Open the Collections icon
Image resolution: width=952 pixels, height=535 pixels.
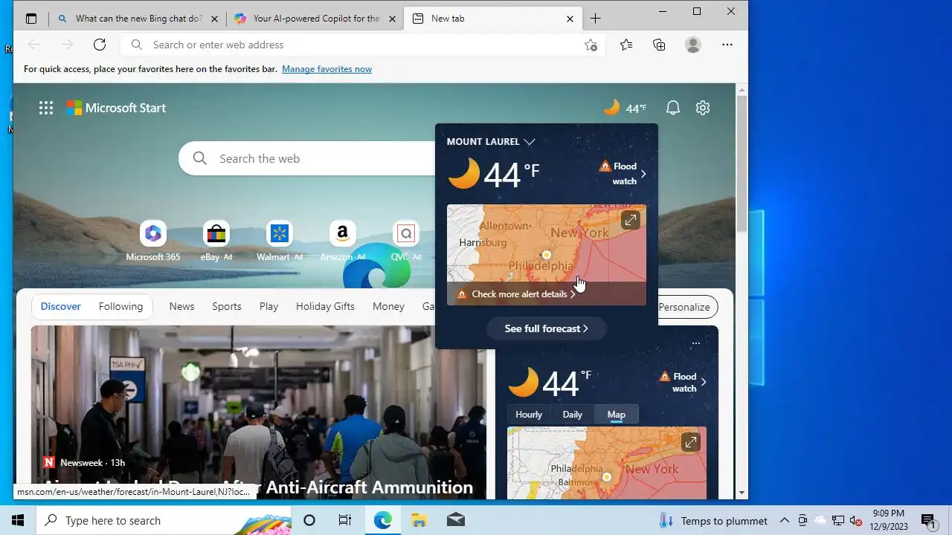[x=659, y=45]
